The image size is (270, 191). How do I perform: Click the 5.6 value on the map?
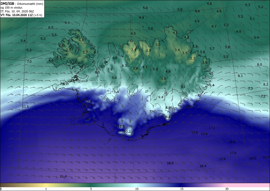[145, 8]
